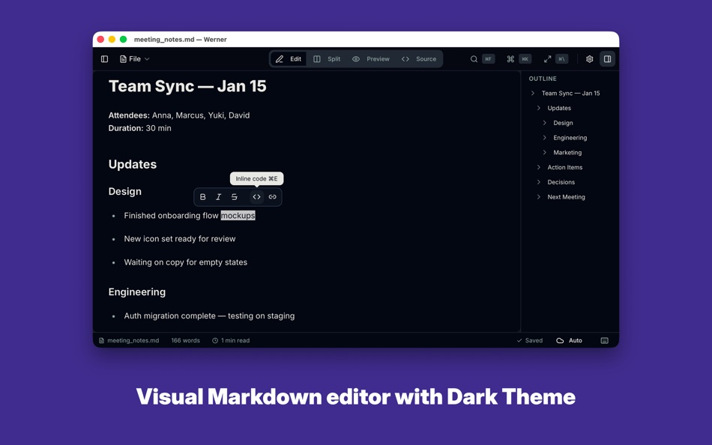Image resolution: width=712 pixels, height=445 pixels.
Task: Insert link from floating toolbar
Action: 273,197
